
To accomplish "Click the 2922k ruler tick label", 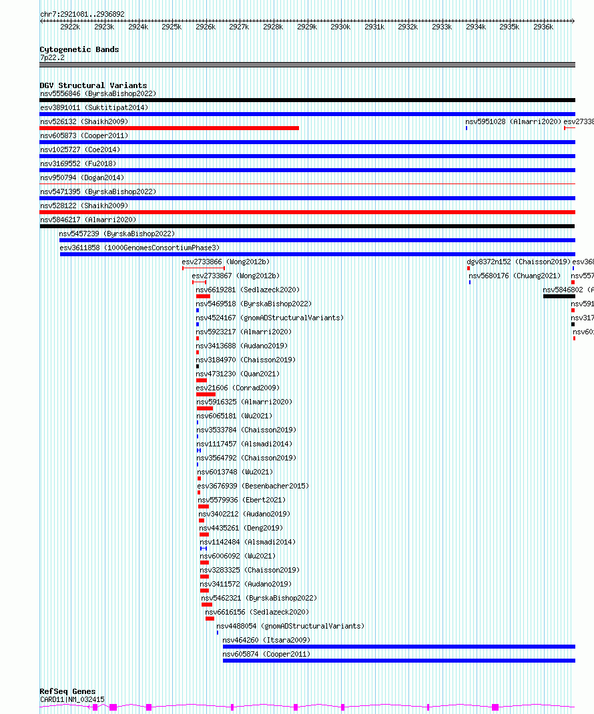I will [70, 27].
